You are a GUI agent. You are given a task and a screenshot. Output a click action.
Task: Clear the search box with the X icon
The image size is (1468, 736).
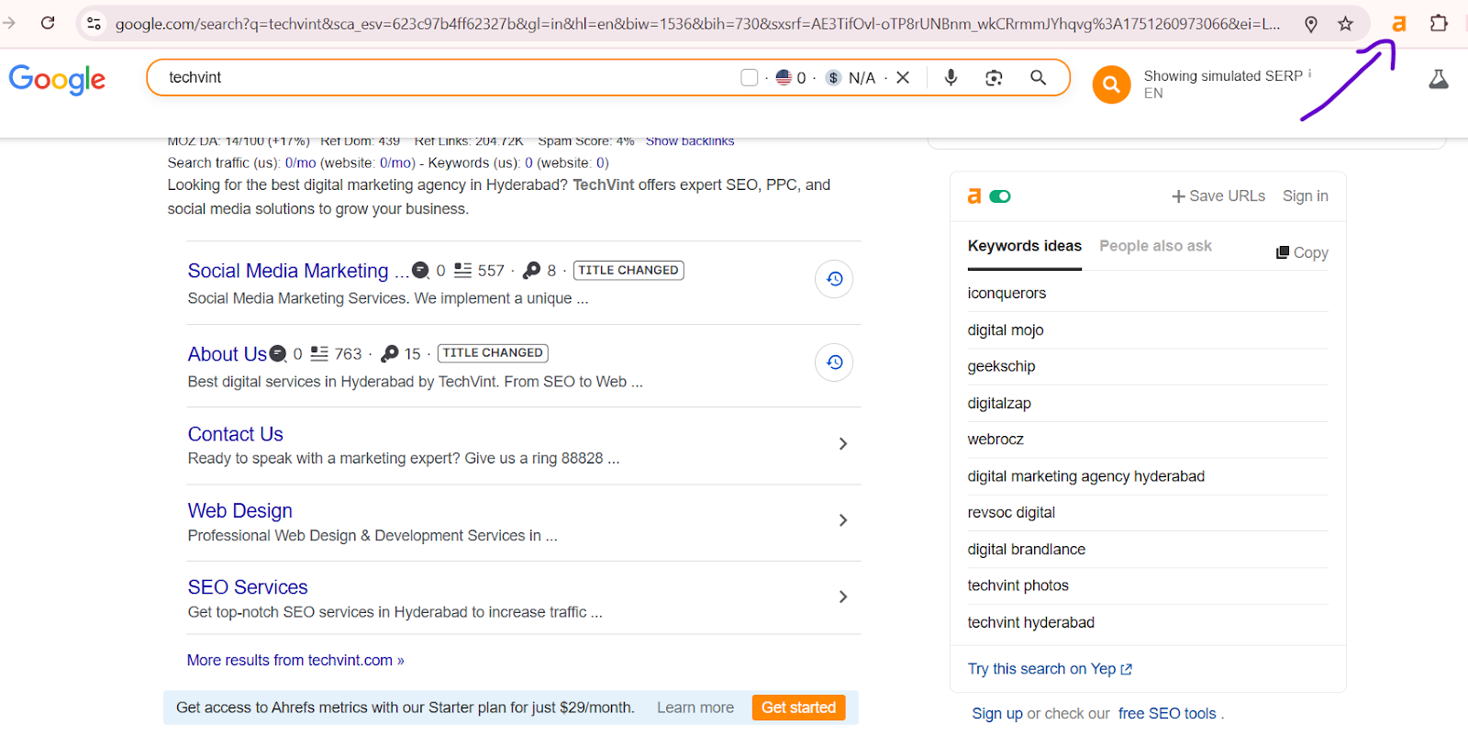click(903, 78)
